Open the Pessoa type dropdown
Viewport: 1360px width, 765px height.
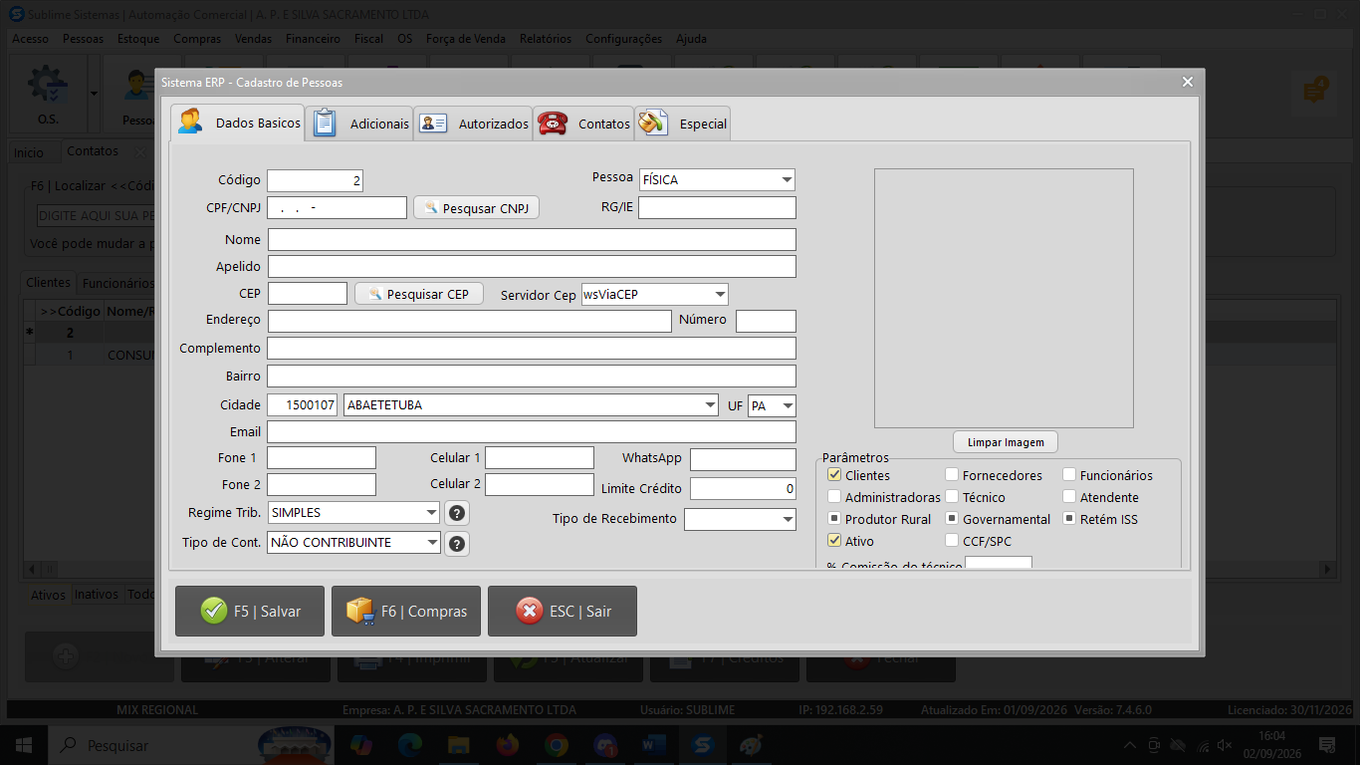pos(787,180)
